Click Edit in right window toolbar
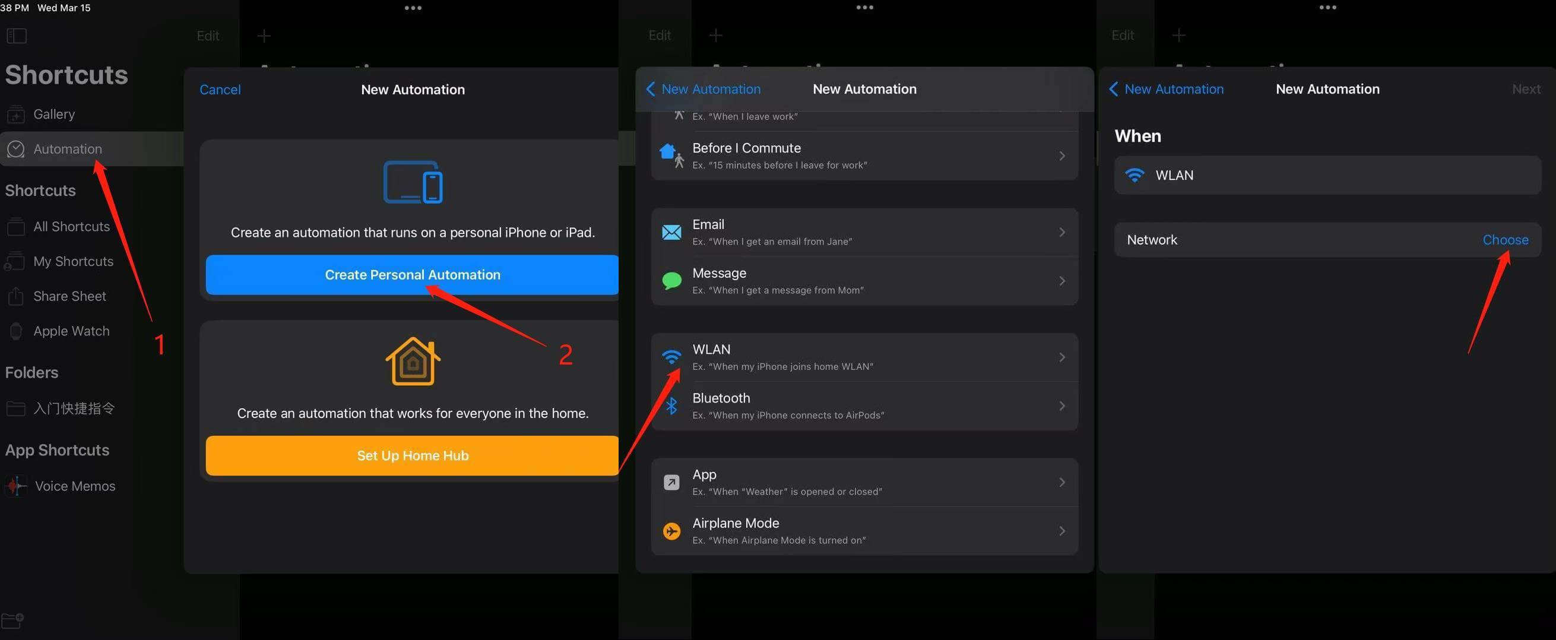 [x=1123, y=36]
